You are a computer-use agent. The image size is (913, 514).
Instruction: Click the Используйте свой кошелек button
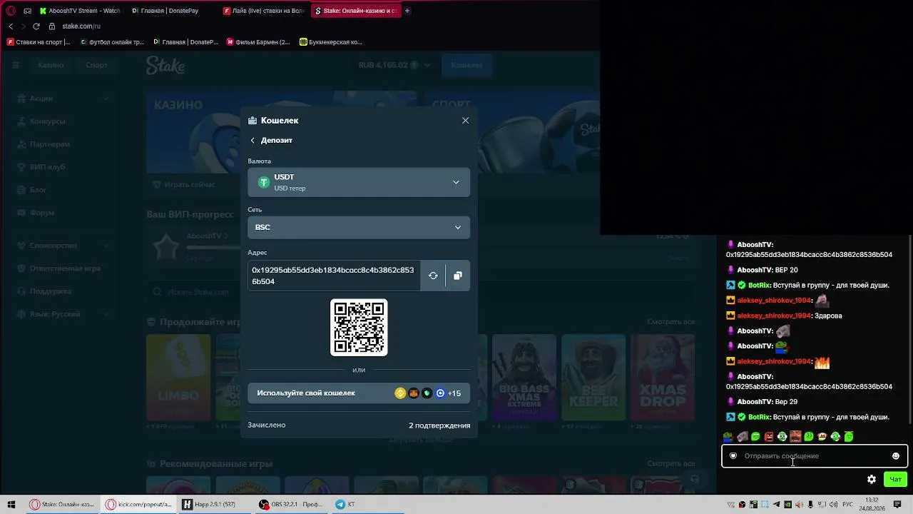point(359,393)
